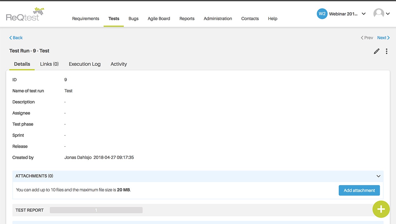This screenshot has height=224, width=396.
Task: Go to the Next test run
Action: tap(383, 38)
